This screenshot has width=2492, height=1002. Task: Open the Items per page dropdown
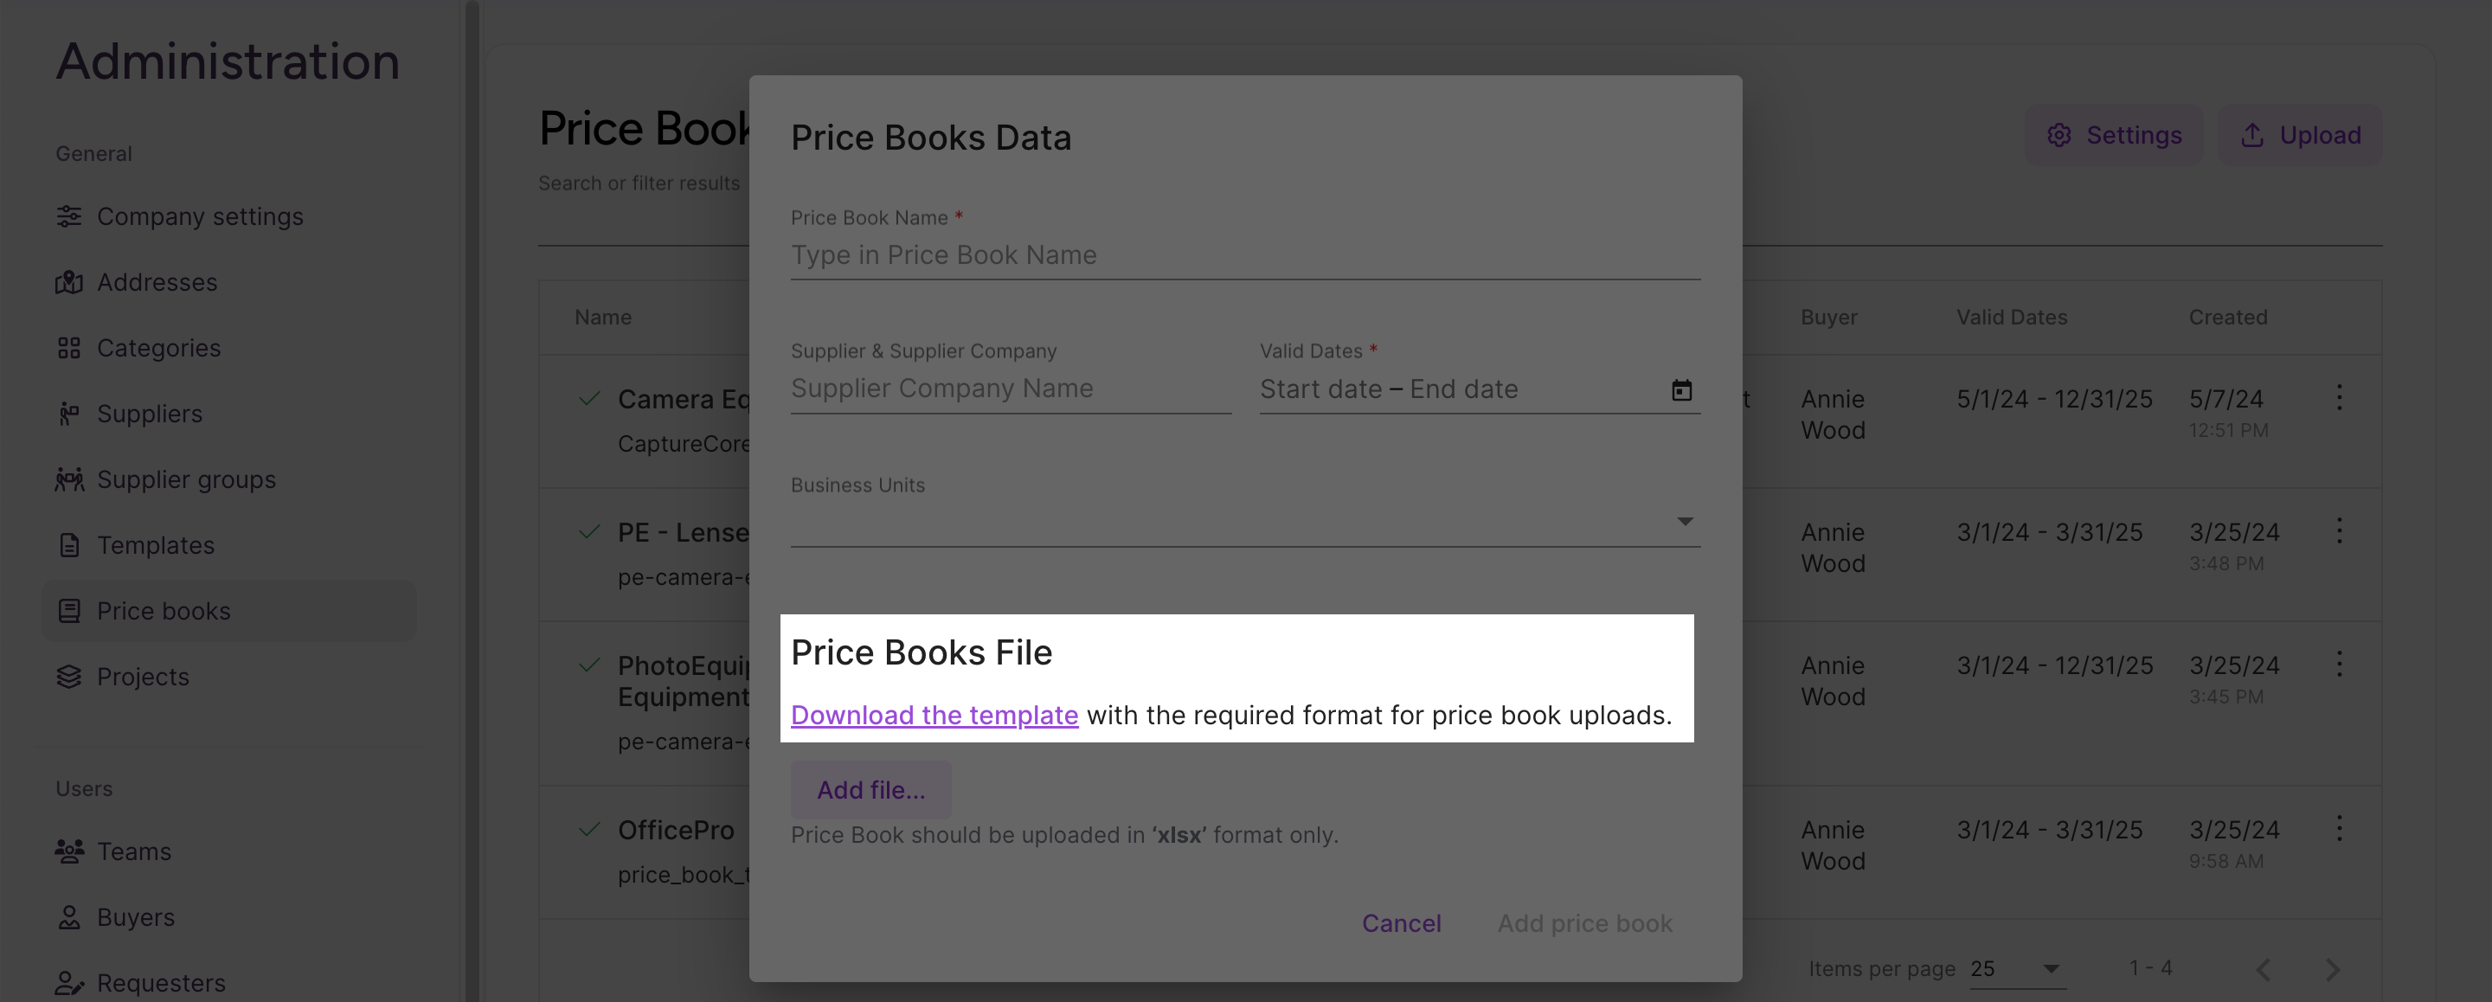(2017, 968)
